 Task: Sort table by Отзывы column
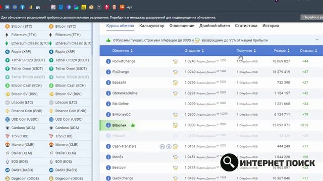click(308, 51)
